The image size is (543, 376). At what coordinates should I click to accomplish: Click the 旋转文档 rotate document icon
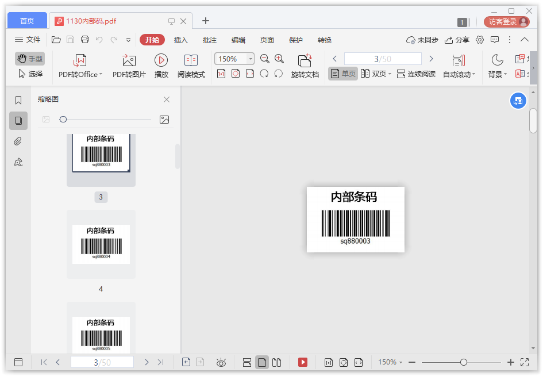(x=305, y=66)
